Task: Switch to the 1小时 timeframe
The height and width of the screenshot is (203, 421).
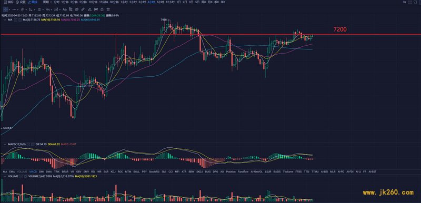Action: [124, 2]
